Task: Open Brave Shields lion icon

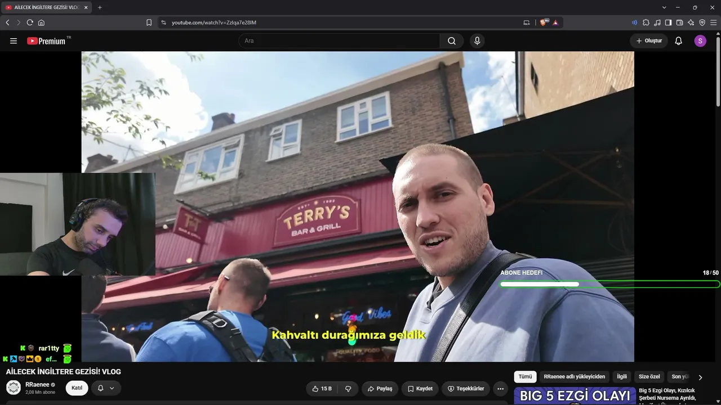Action: coord(544,22)
